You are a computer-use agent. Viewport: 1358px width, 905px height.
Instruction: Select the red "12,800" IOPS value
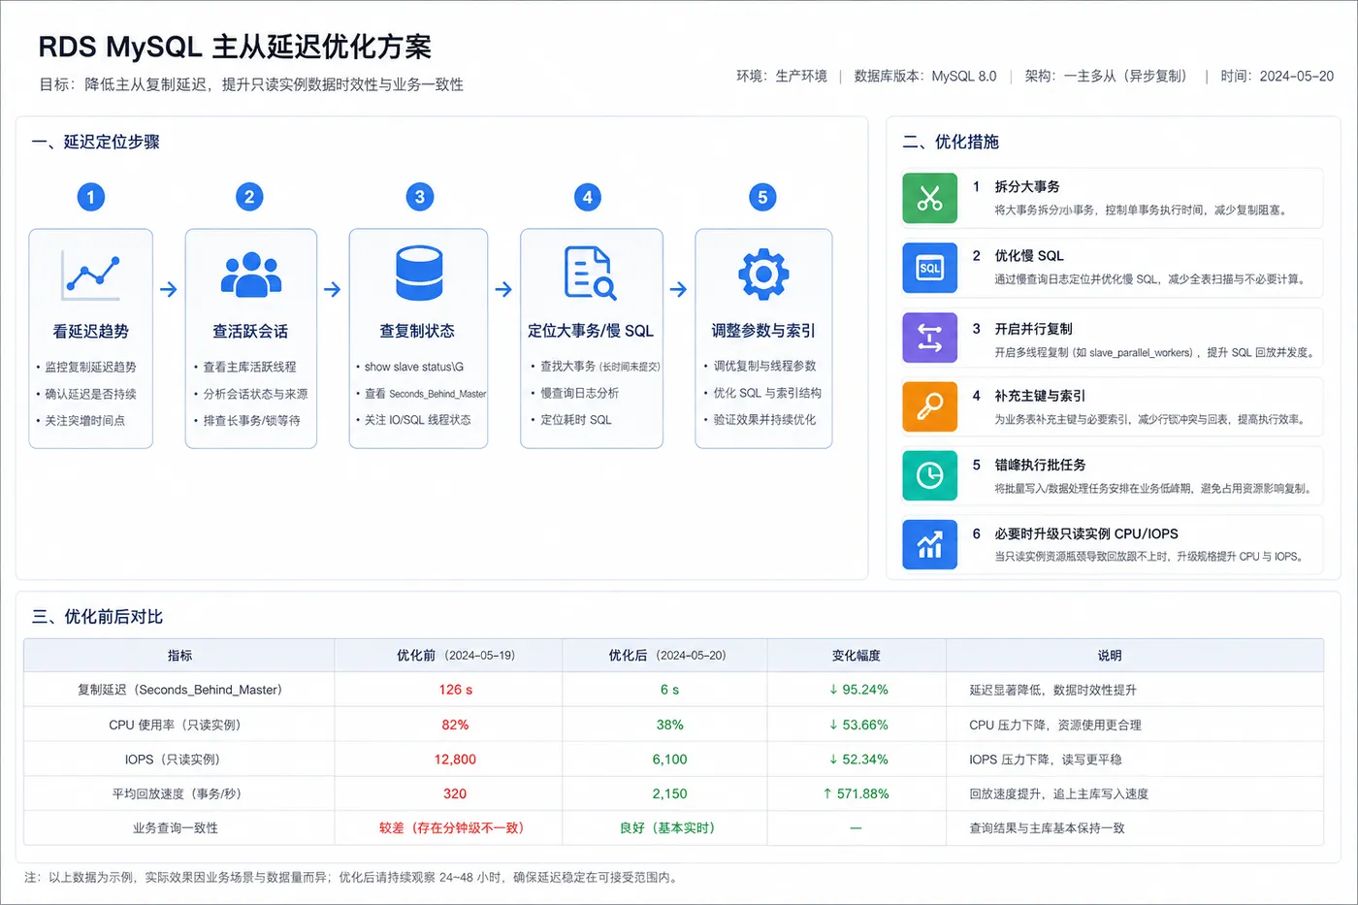(x=455, y=760)
